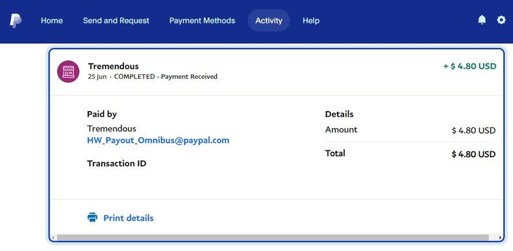Open Send and Request
This screenshot has width=513, height=251.
[116, 21]
